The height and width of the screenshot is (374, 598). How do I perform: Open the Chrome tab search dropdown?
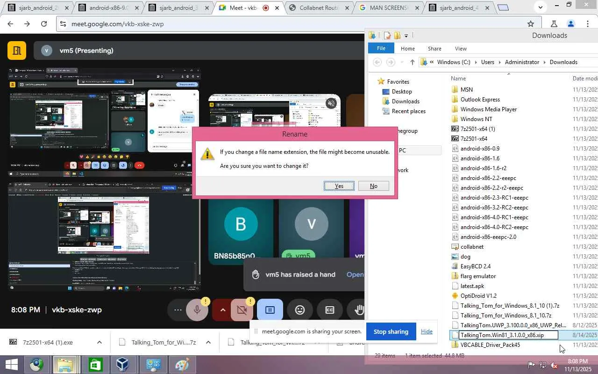pyautogui.click(x=541, y=7)
